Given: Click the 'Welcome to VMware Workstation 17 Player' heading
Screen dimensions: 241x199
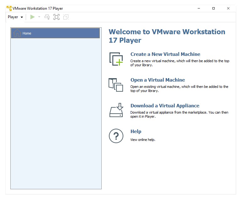Looking at the screenshot, I should pos(167,36).
